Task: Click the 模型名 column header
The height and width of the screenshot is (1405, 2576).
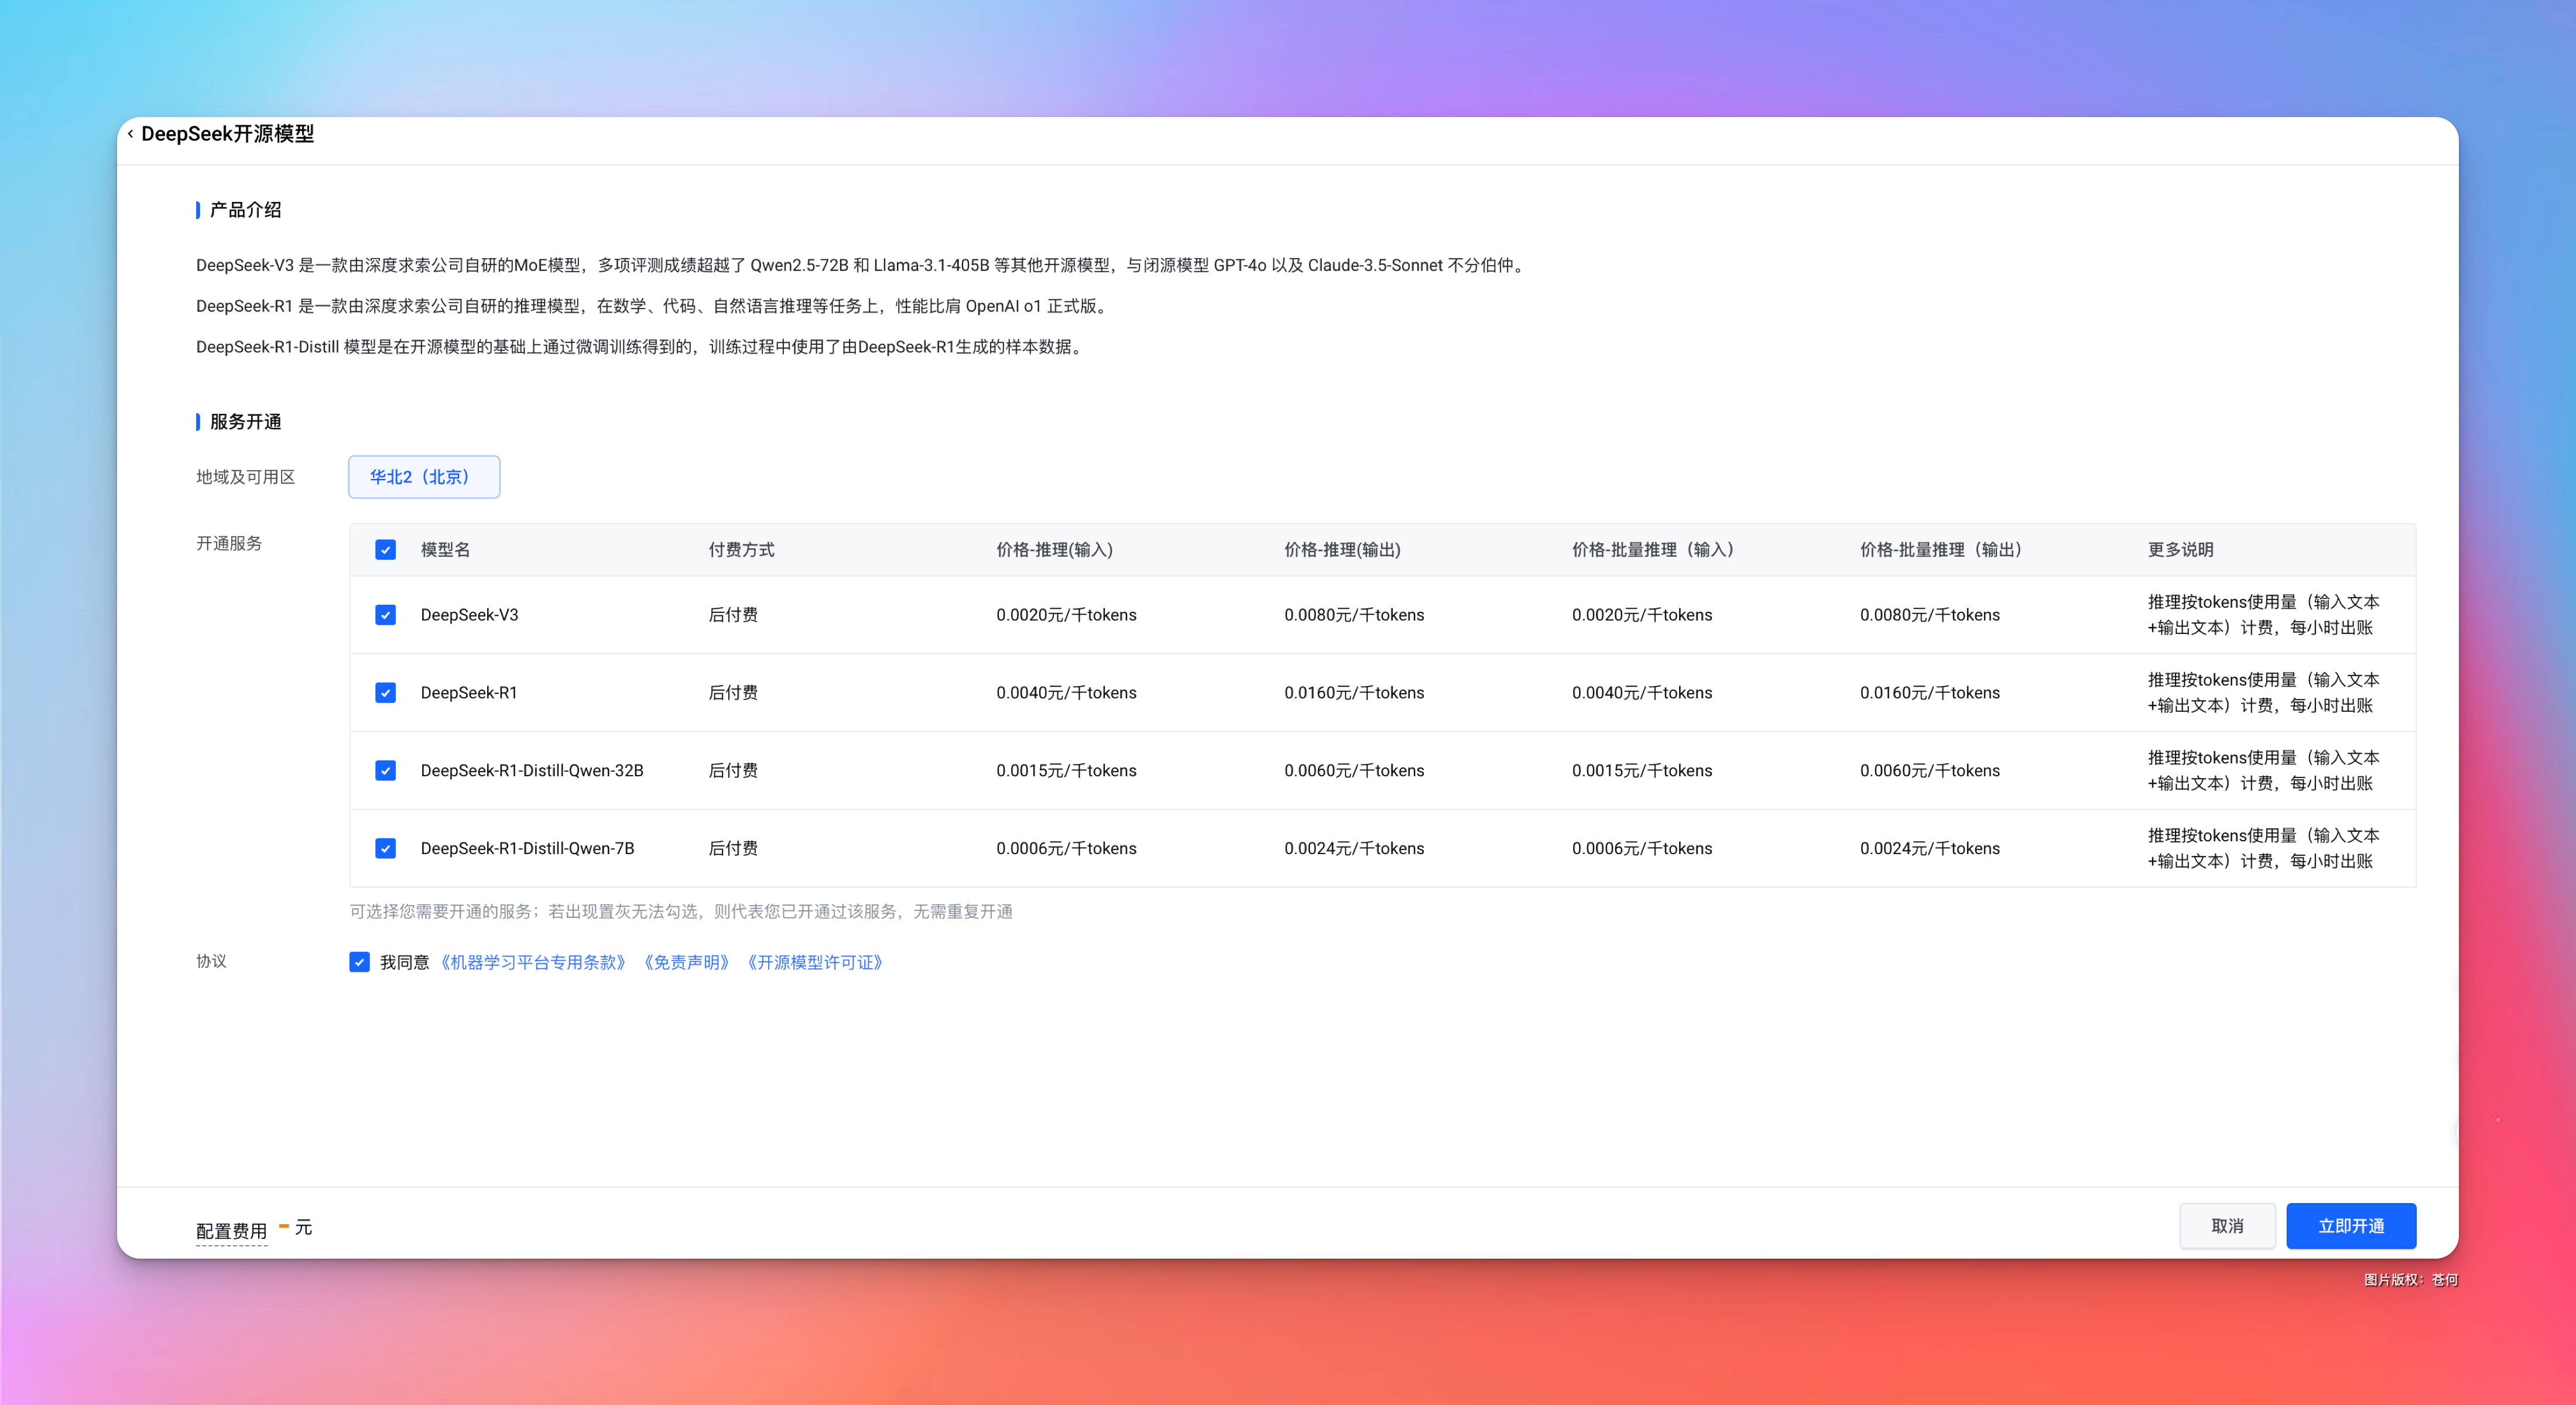Action: pyautogui.click(x=445, y=550)
